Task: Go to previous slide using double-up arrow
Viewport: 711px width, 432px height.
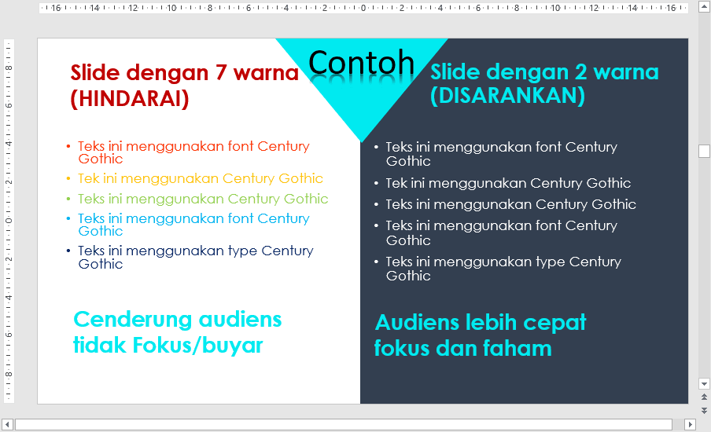Action: 704,397
